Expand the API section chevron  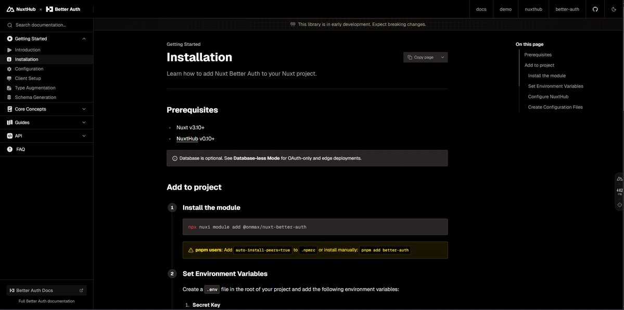(x=84, y=136)
